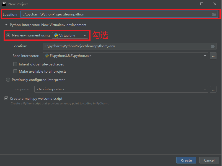The width and height of the screenshot is (222, 166).
Task: Click ellipsis button next to Base interpreter
Action: (x=213, y=56)
